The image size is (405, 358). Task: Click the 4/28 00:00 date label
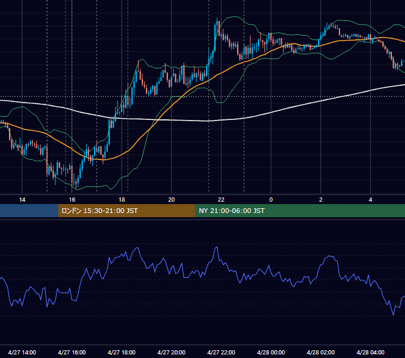click(271, 352)
